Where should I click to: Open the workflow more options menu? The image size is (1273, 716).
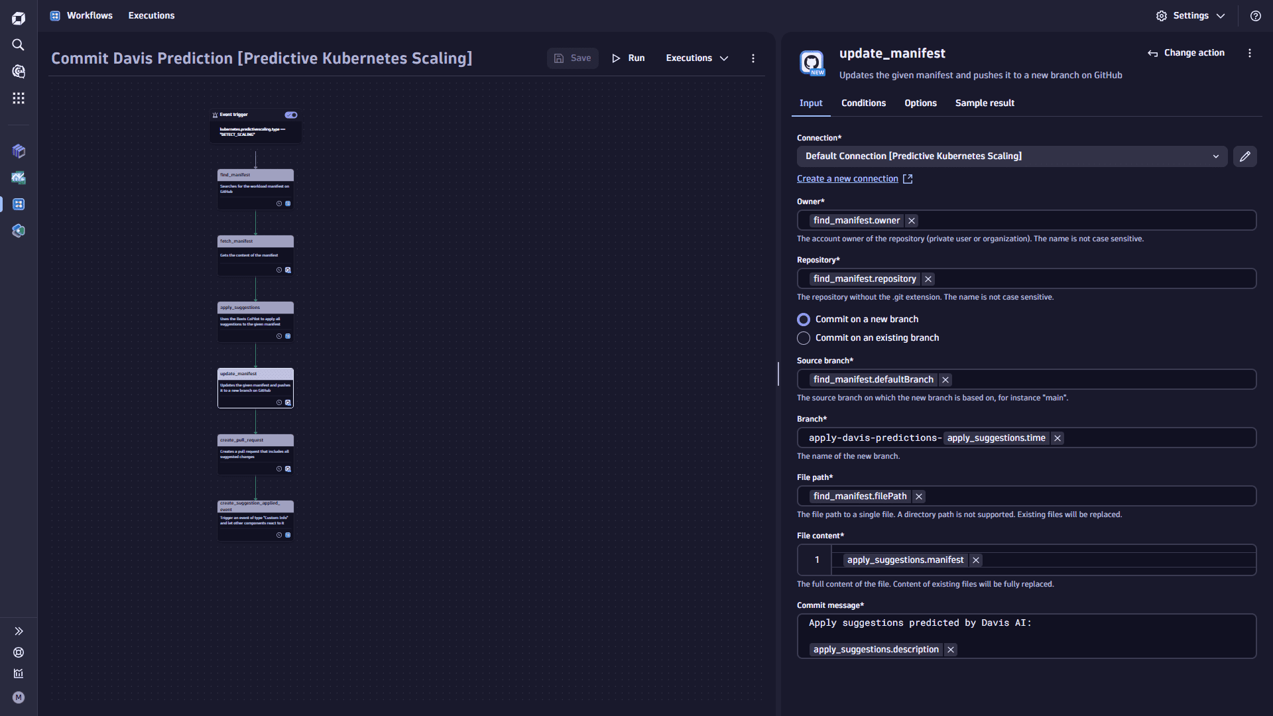pos(753,58)
